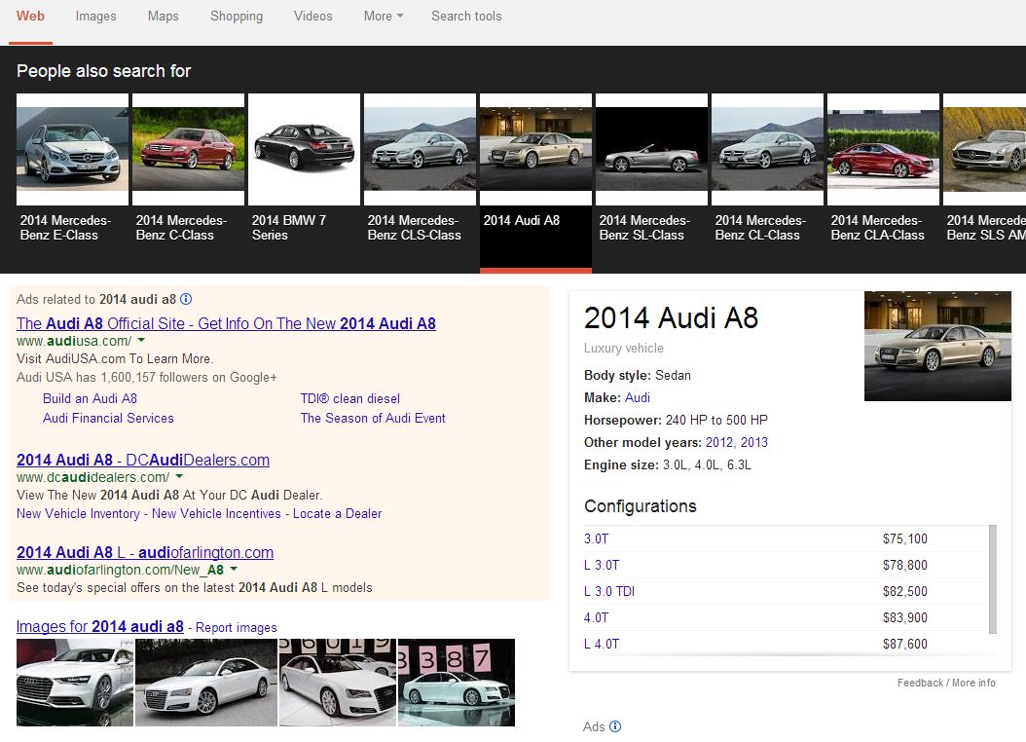Open the Videos tab
Image resolution: width=1026 pixels, height=742 pixels.
click(312, 16)
